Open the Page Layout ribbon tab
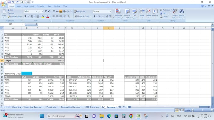This screenshot has height=120, width=214. coord(29,6)
